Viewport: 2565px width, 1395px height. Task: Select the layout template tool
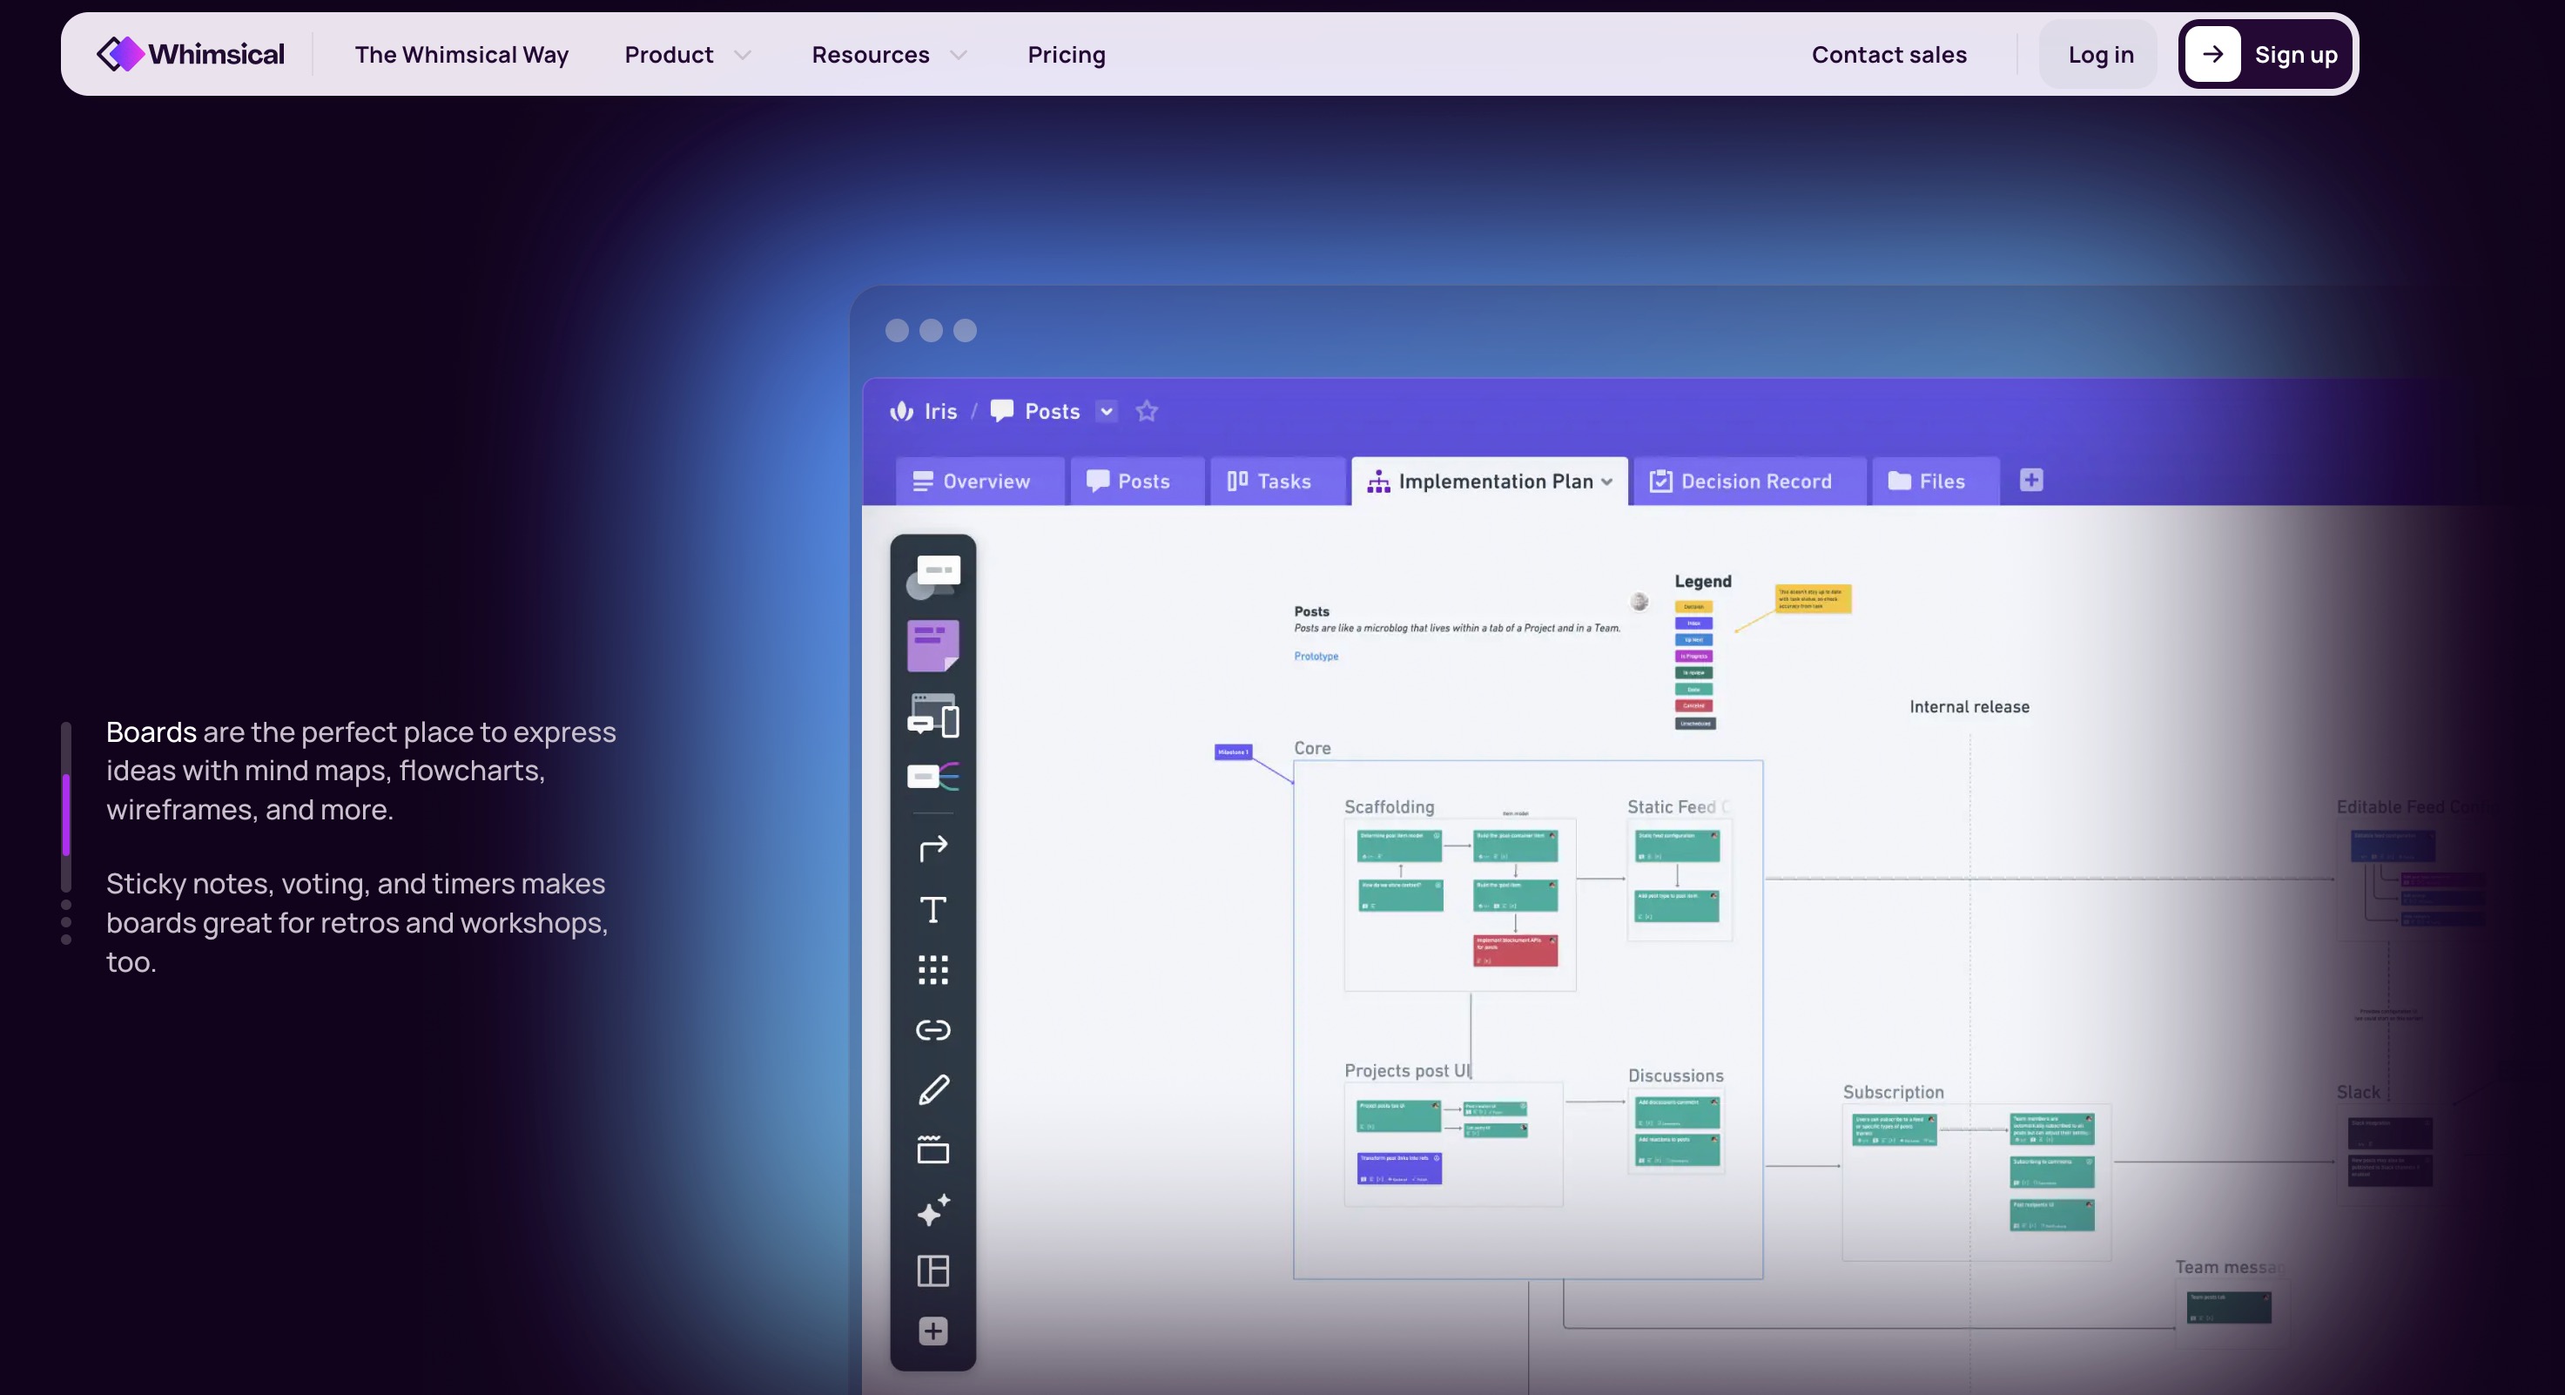tap(933, 1270)
